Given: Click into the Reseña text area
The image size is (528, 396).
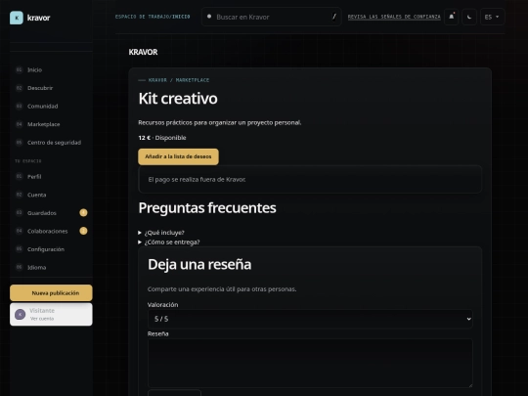Looking at the screenshot, I should [x=310, y=363].
